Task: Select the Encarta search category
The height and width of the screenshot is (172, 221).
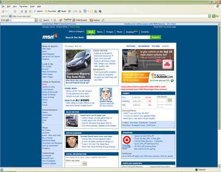Action: coord(145,32)
